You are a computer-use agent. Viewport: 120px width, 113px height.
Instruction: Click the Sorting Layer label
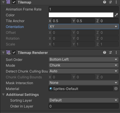pyautogui.click(x=21, y=100)
